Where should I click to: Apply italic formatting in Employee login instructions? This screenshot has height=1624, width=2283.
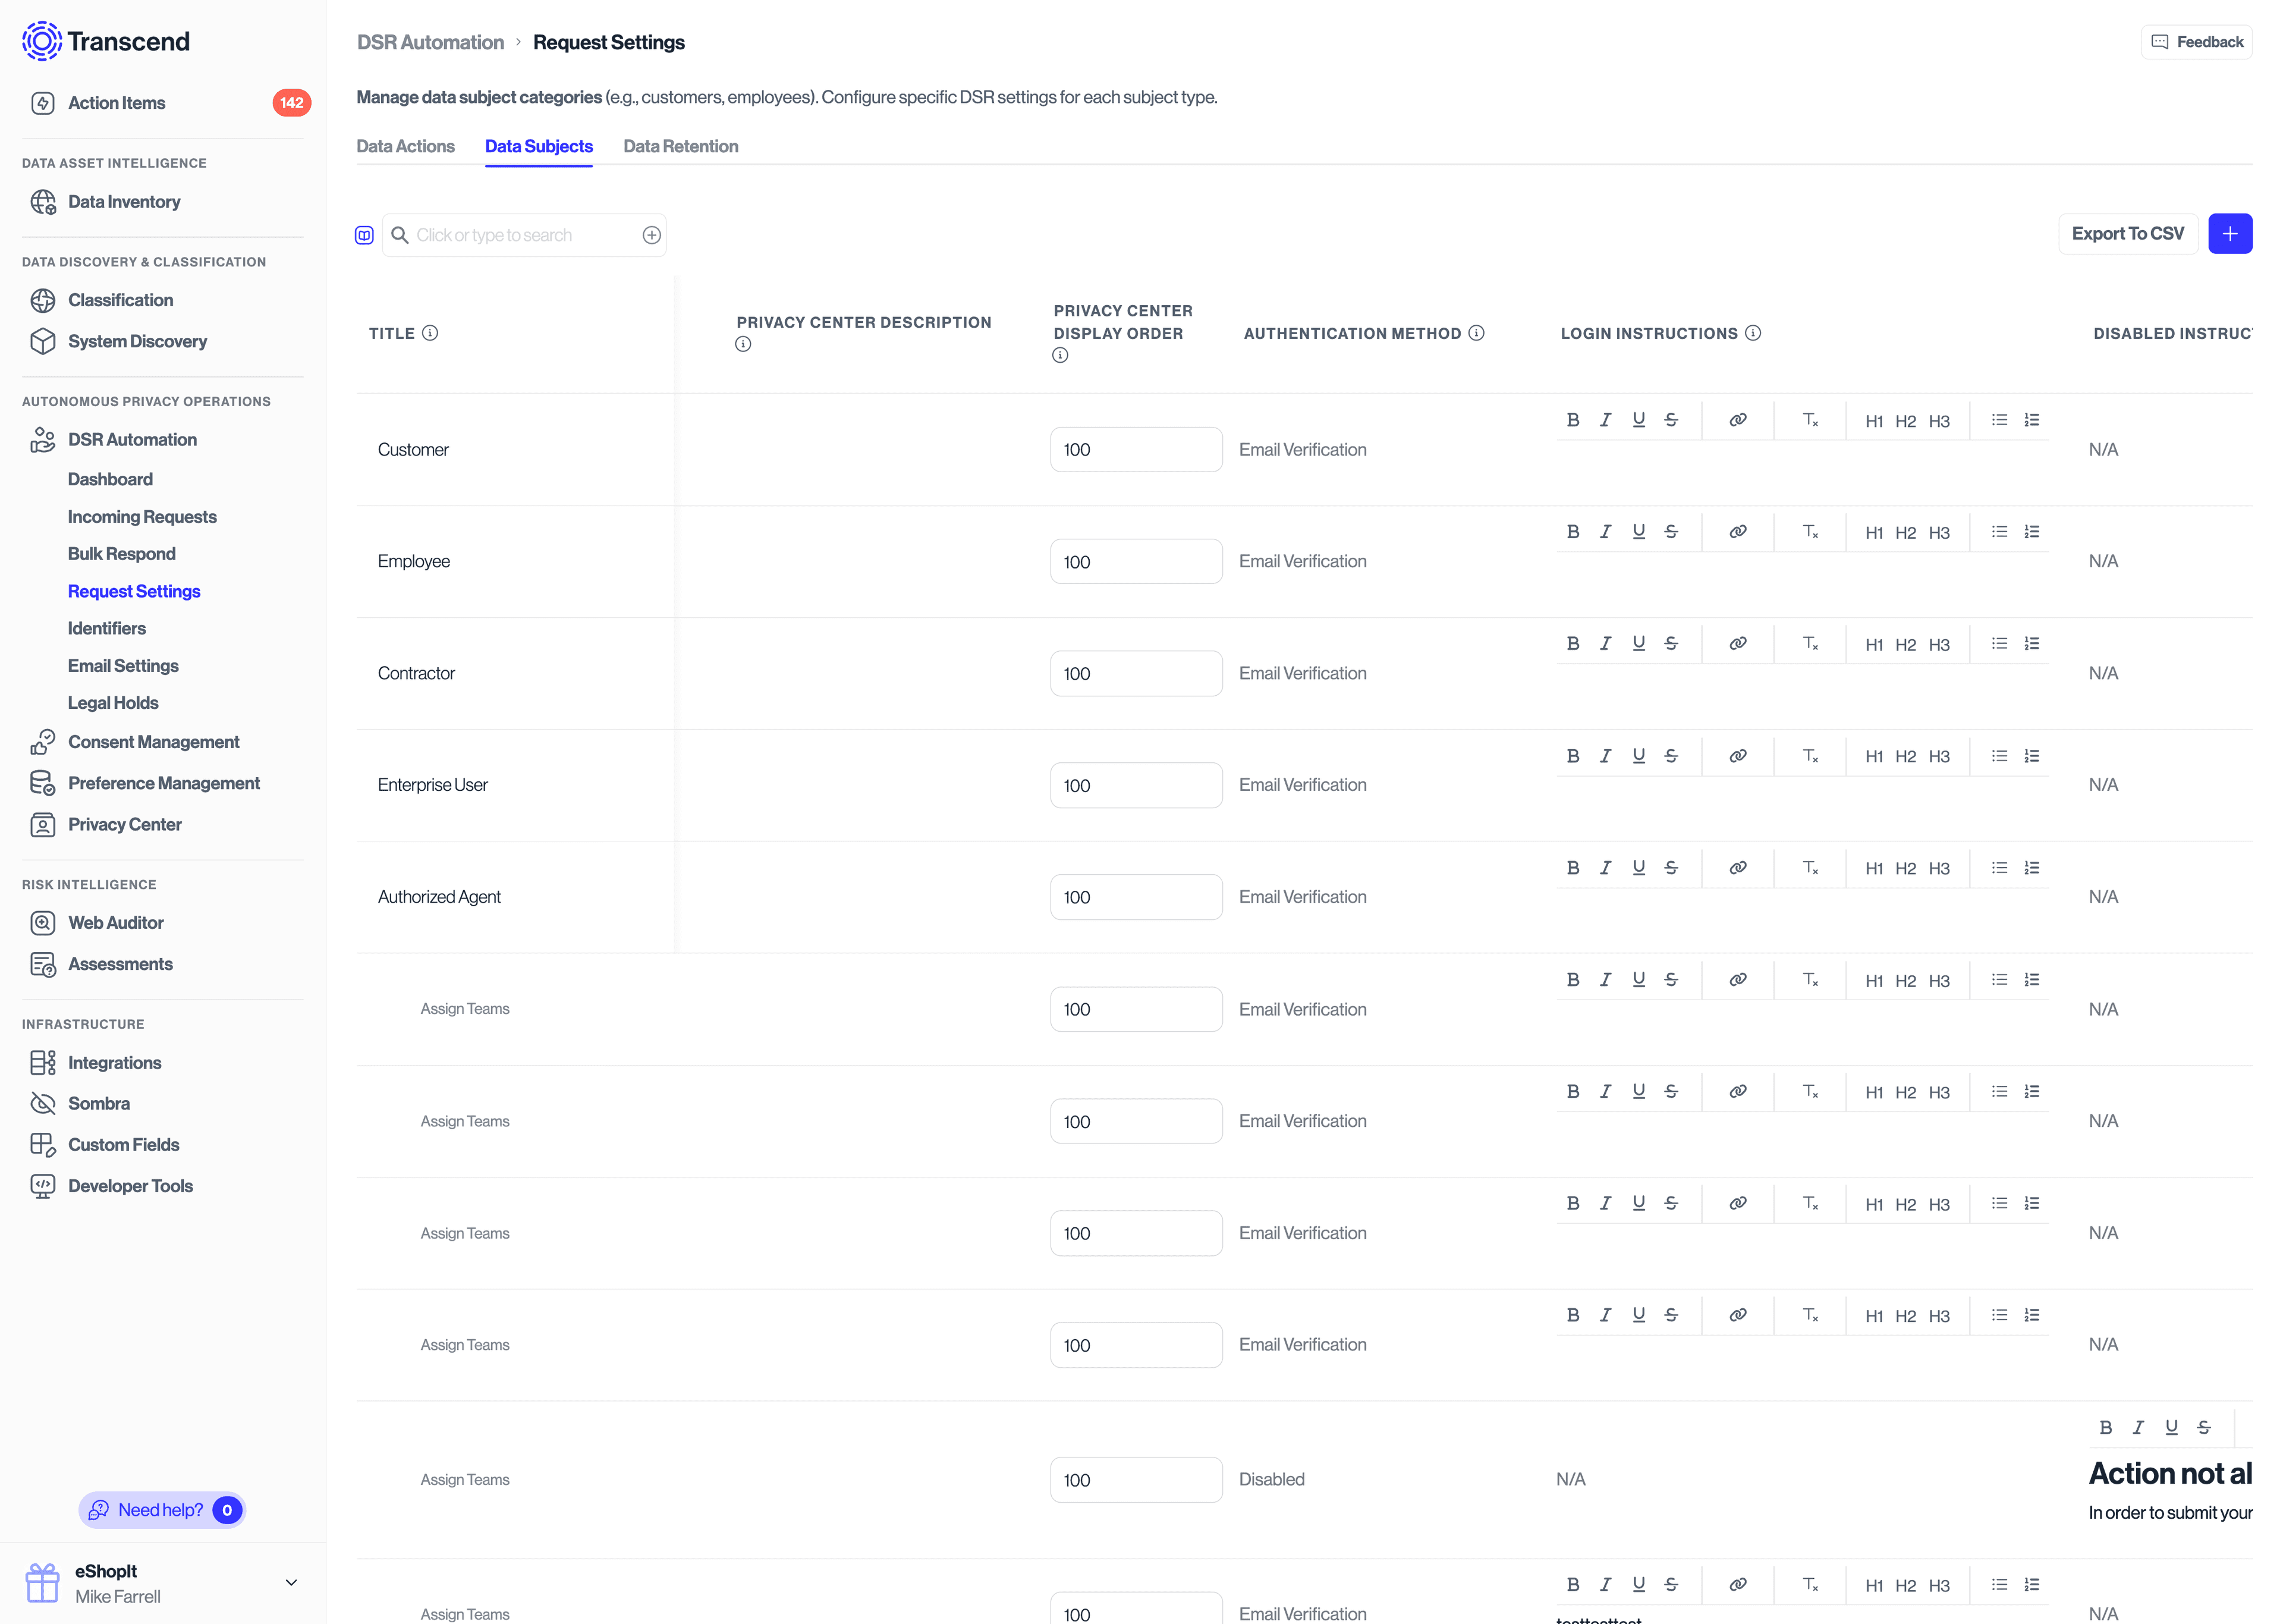click(x=1606, y=531)
